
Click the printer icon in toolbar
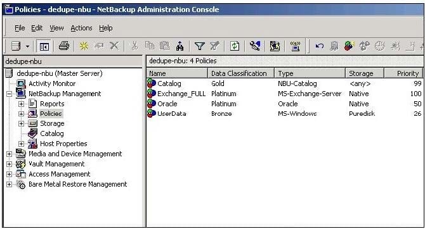pos(64,46)
